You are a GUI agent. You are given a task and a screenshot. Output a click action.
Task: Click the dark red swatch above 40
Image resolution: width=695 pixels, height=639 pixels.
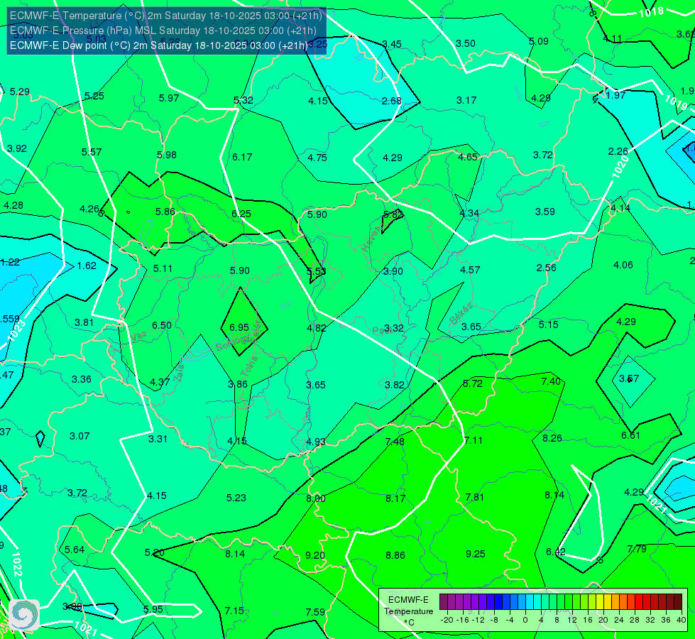click(678, 602)
